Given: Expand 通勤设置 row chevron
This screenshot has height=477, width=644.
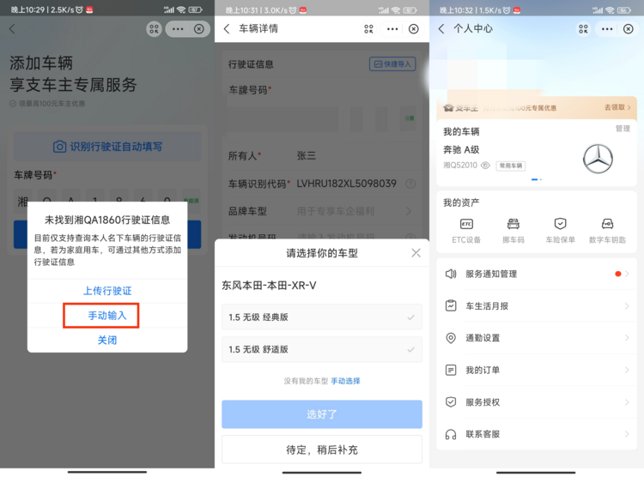Looking at the screenshot, I should click(627, 338).
